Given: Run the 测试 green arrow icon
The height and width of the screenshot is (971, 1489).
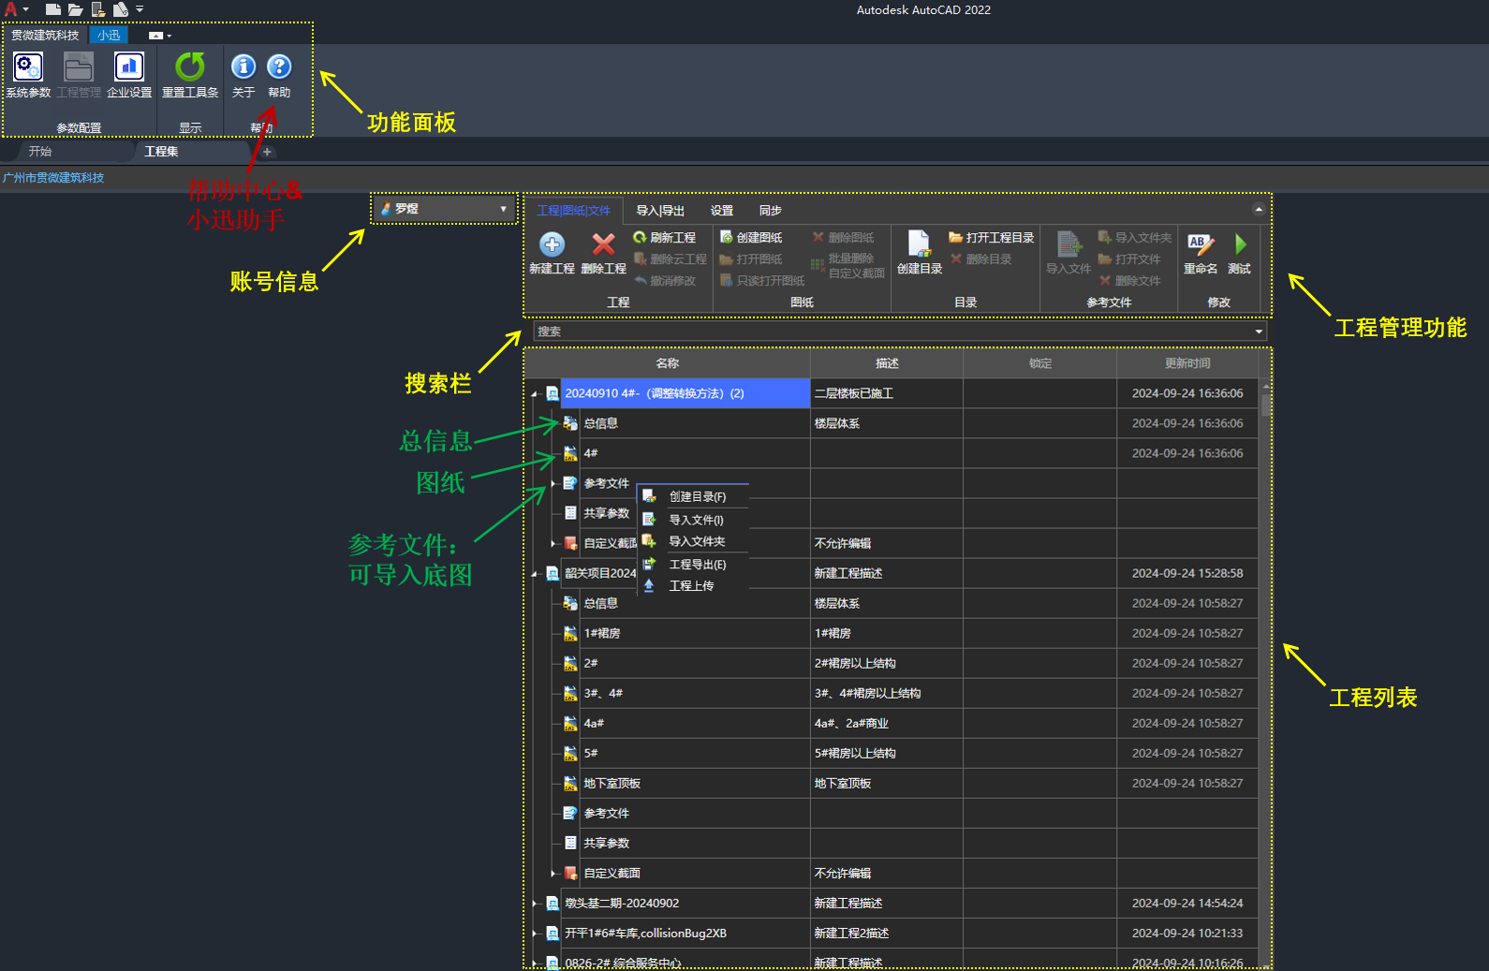Looking at the screenshot, I should click(x=1240, y=244).
